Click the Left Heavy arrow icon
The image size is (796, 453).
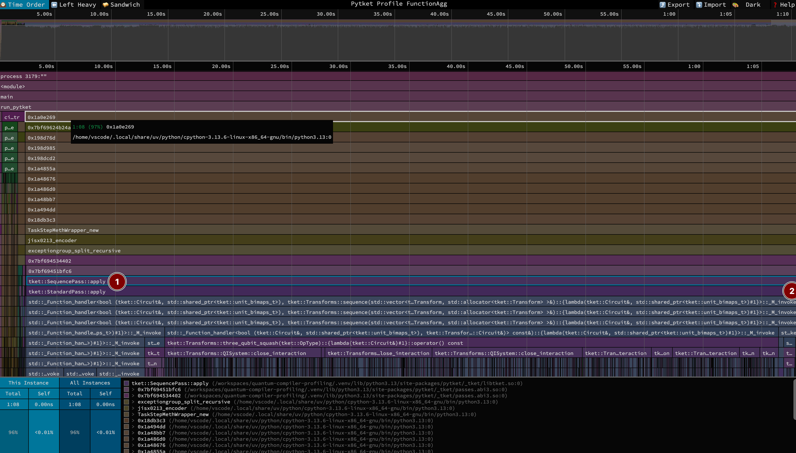tap(54, 5)
